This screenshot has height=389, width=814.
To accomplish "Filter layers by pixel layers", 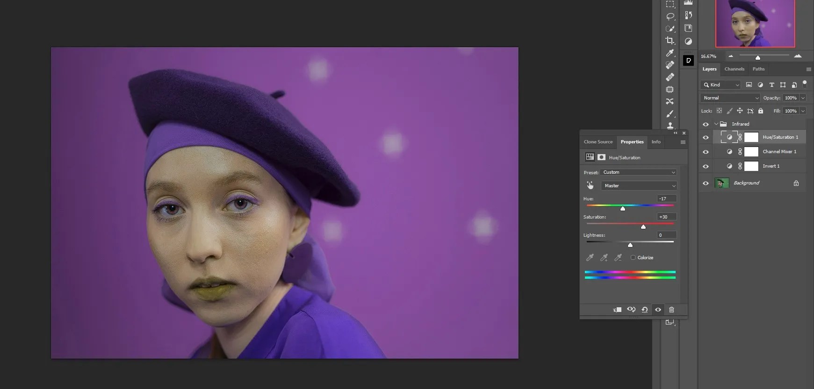I will (x=749, y=85).
